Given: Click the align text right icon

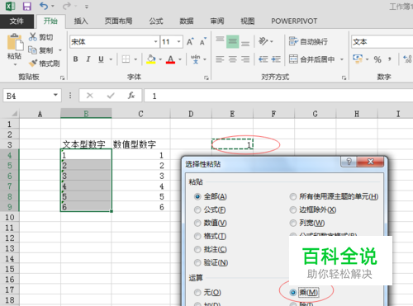Looking at the screenshot, I should click(x=245, y=59).
